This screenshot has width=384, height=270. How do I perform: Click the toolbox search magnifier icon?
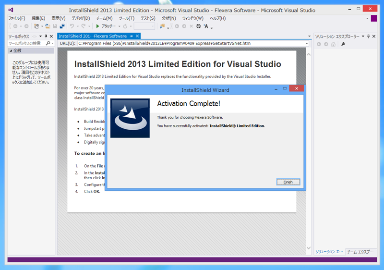click(x=48, y=43)
